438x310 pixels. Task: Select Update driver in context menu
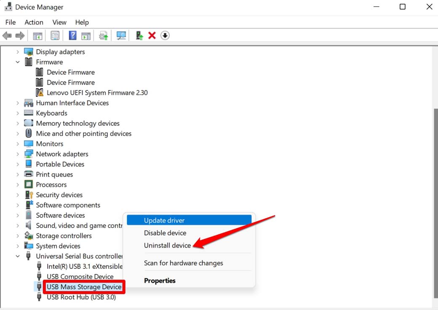[164, 220]
